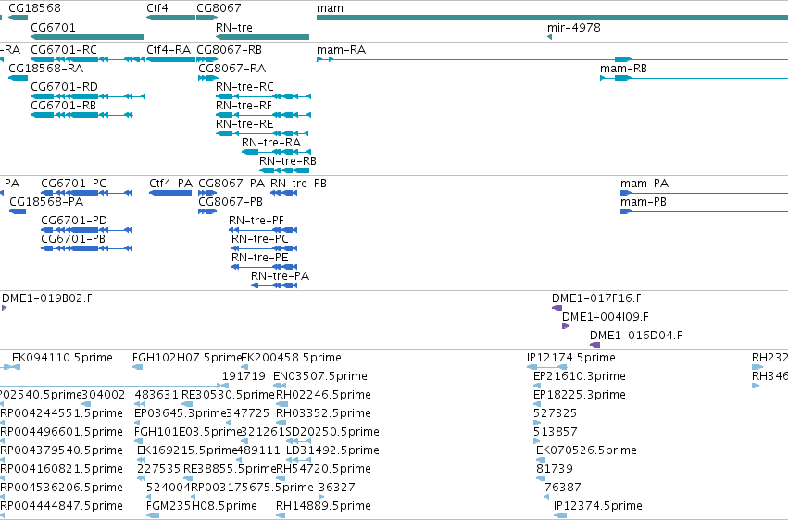This screenshot has width=788, height=520.
Task: Click the mam-PA protein label
Action: (644, 184)
